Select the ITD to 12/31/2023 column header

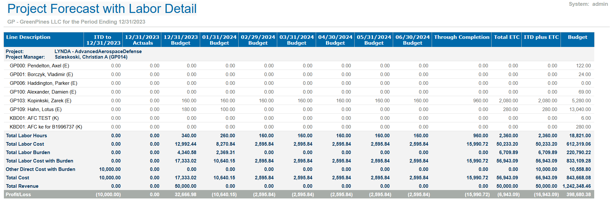point(103,40)
